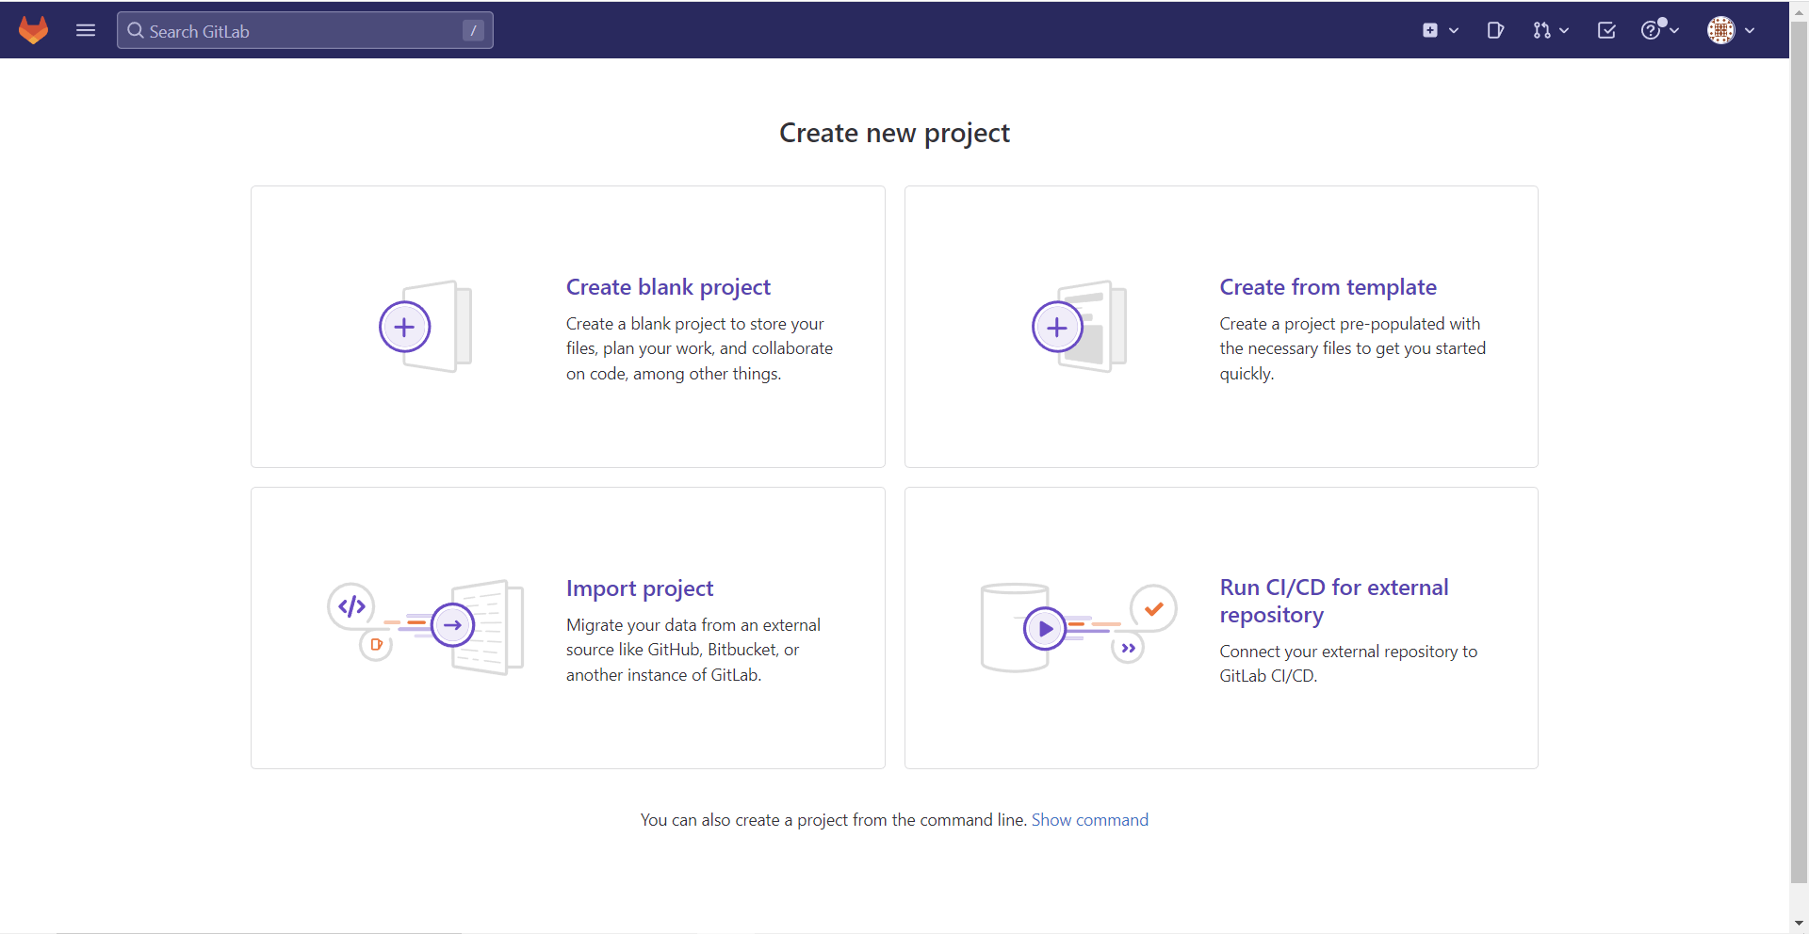Click the CI/CD play button illustration

1045,628
